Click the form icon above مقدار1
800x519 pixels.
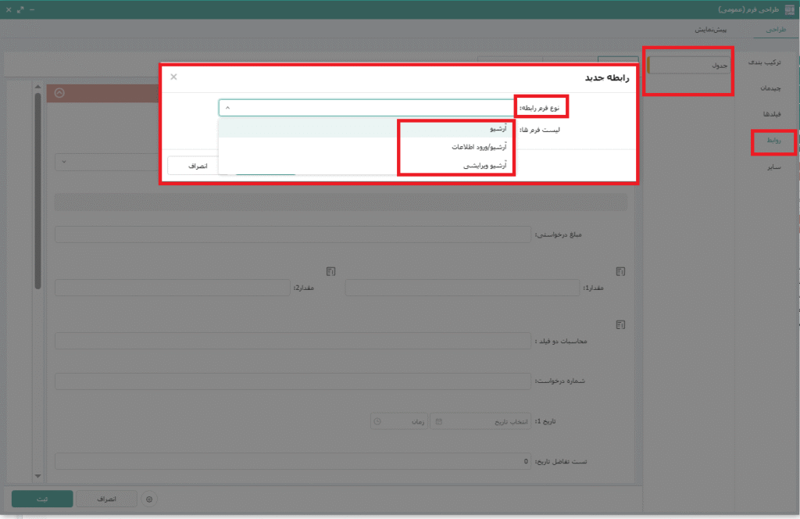click(x=620, y=271)
